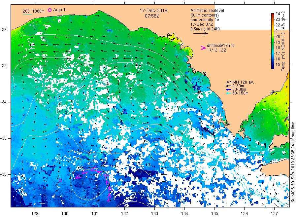Click the blue 30-80m arrow legend symbol
The image size is (297, 218).
click(229, 90)
